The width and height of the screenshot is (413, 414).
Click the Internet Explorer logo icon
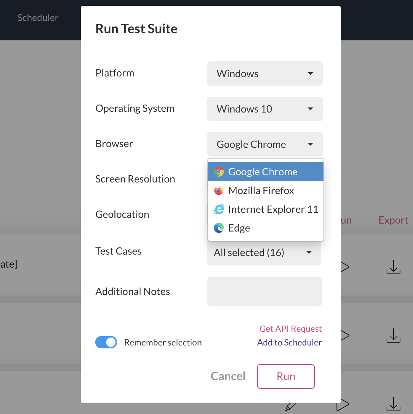coord(219,209)
